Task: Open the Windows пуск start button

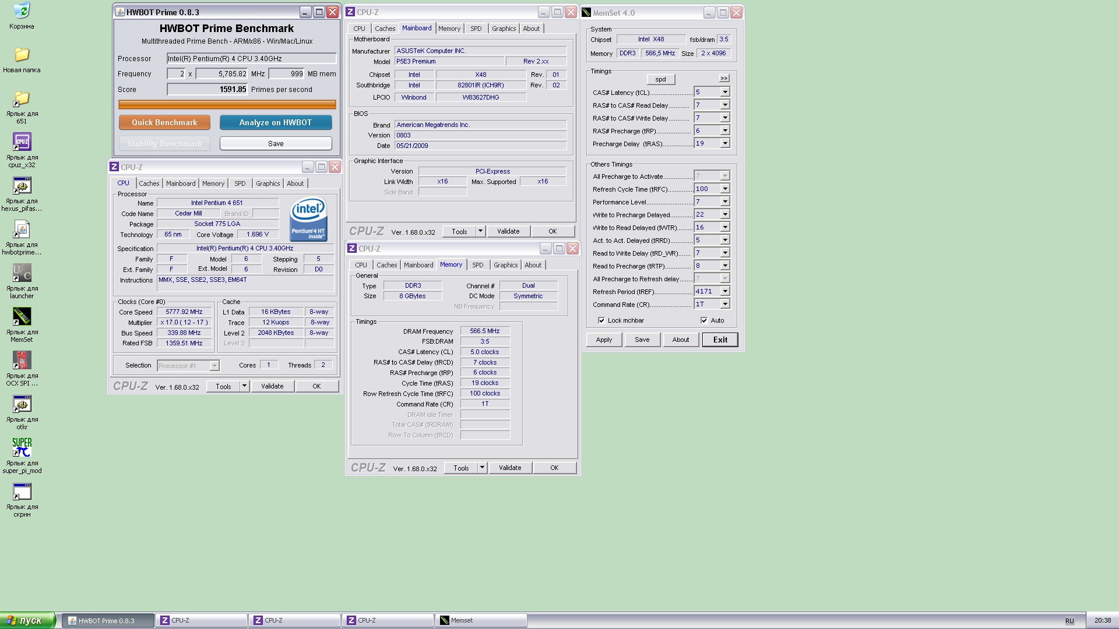Action: pyautogui.click(x=27, y=620)
